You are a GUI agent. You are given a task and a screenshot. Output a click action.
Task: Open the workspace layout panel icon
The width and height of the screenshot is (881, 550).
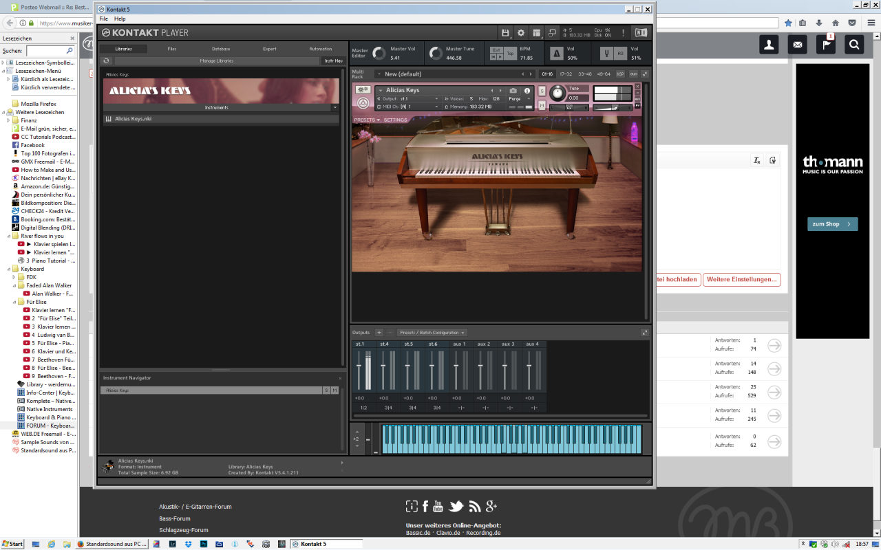(x=536, y=32)
